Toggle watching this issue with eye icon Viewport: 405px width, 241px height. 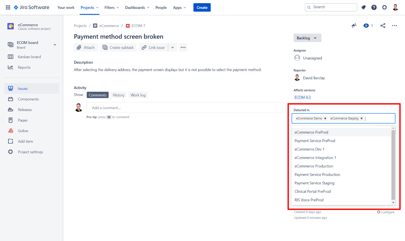[366, 26]
